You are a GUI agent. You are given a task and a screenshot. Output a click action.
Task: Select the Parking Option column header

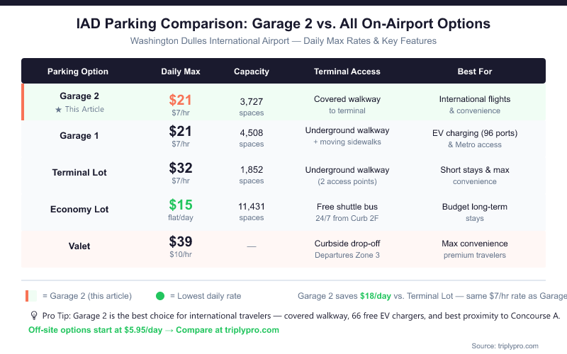(x=78, y=72)
